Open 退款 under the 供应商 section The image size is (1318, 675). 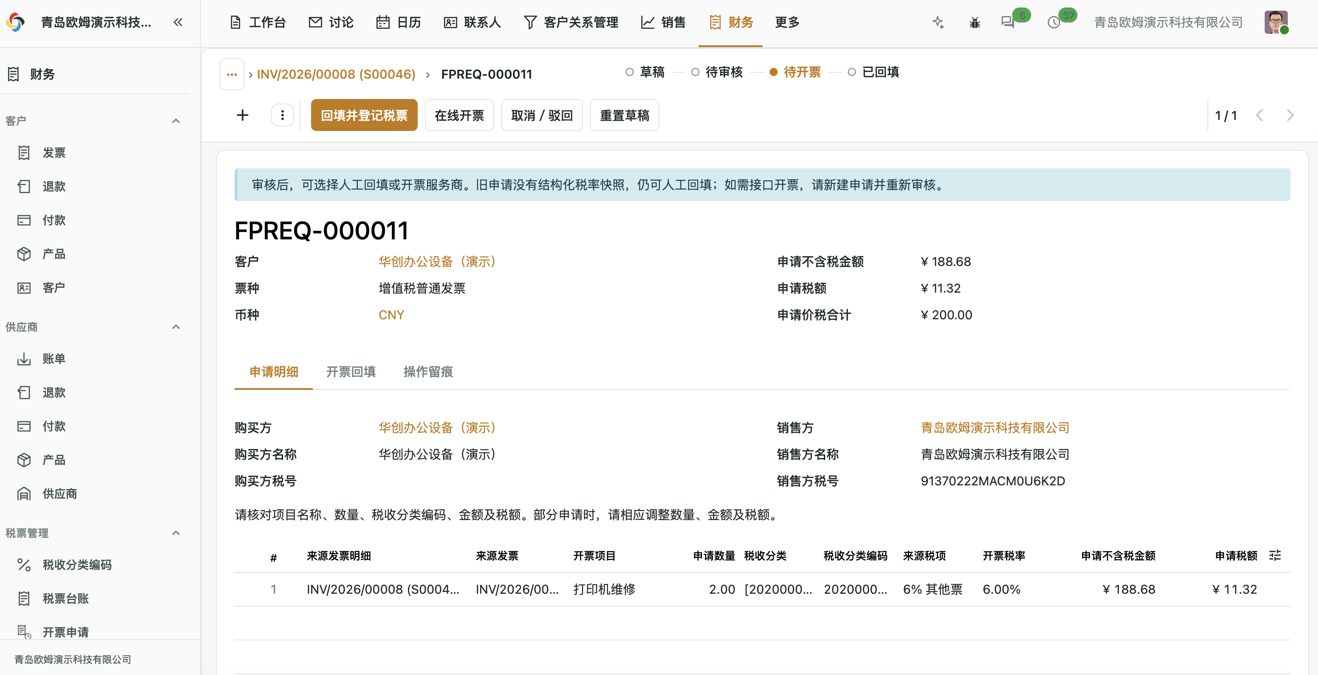[54, 392]
